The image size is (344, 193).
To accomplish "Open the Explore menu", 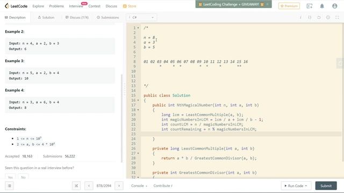I will click(x=38, y=6).
